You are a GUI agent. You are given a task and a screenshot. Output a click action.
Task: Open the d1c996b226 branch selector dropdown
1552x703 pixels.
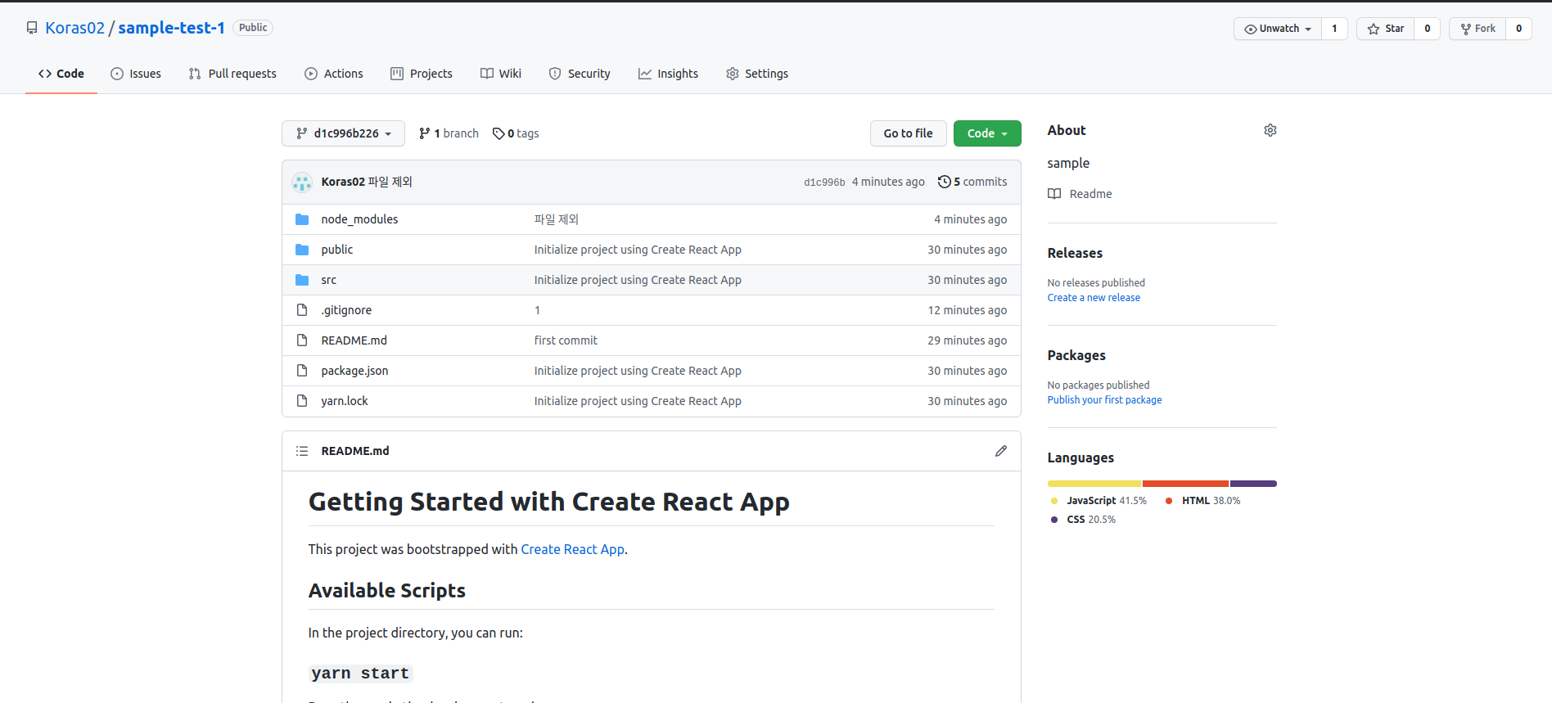(x=343, y=133)
